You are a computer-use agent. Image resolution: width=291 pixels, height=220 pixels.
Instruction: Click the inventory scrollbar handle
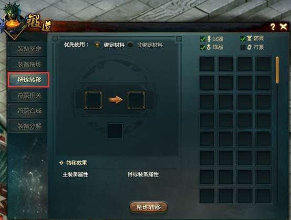[277, 70]
